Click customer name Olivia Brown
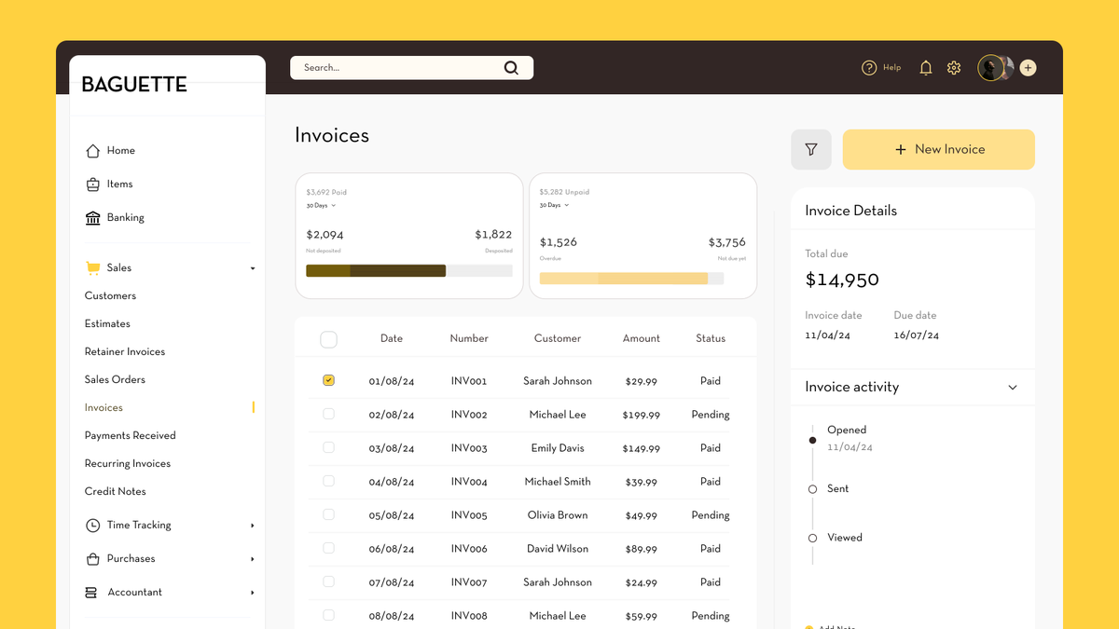The width and height of the screenshot is (1119, 629). [x=558, y=515]
